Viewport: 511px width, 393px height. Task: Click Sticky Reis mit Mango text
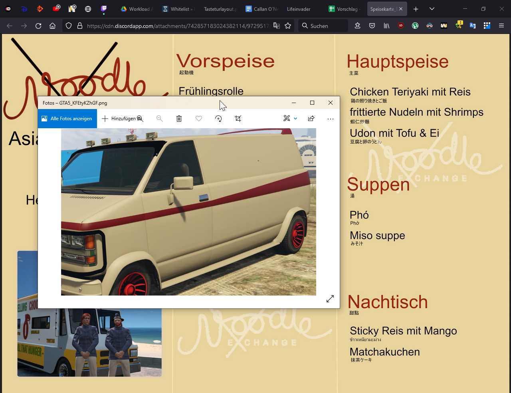pyautogui.click(x=403, y=331)
